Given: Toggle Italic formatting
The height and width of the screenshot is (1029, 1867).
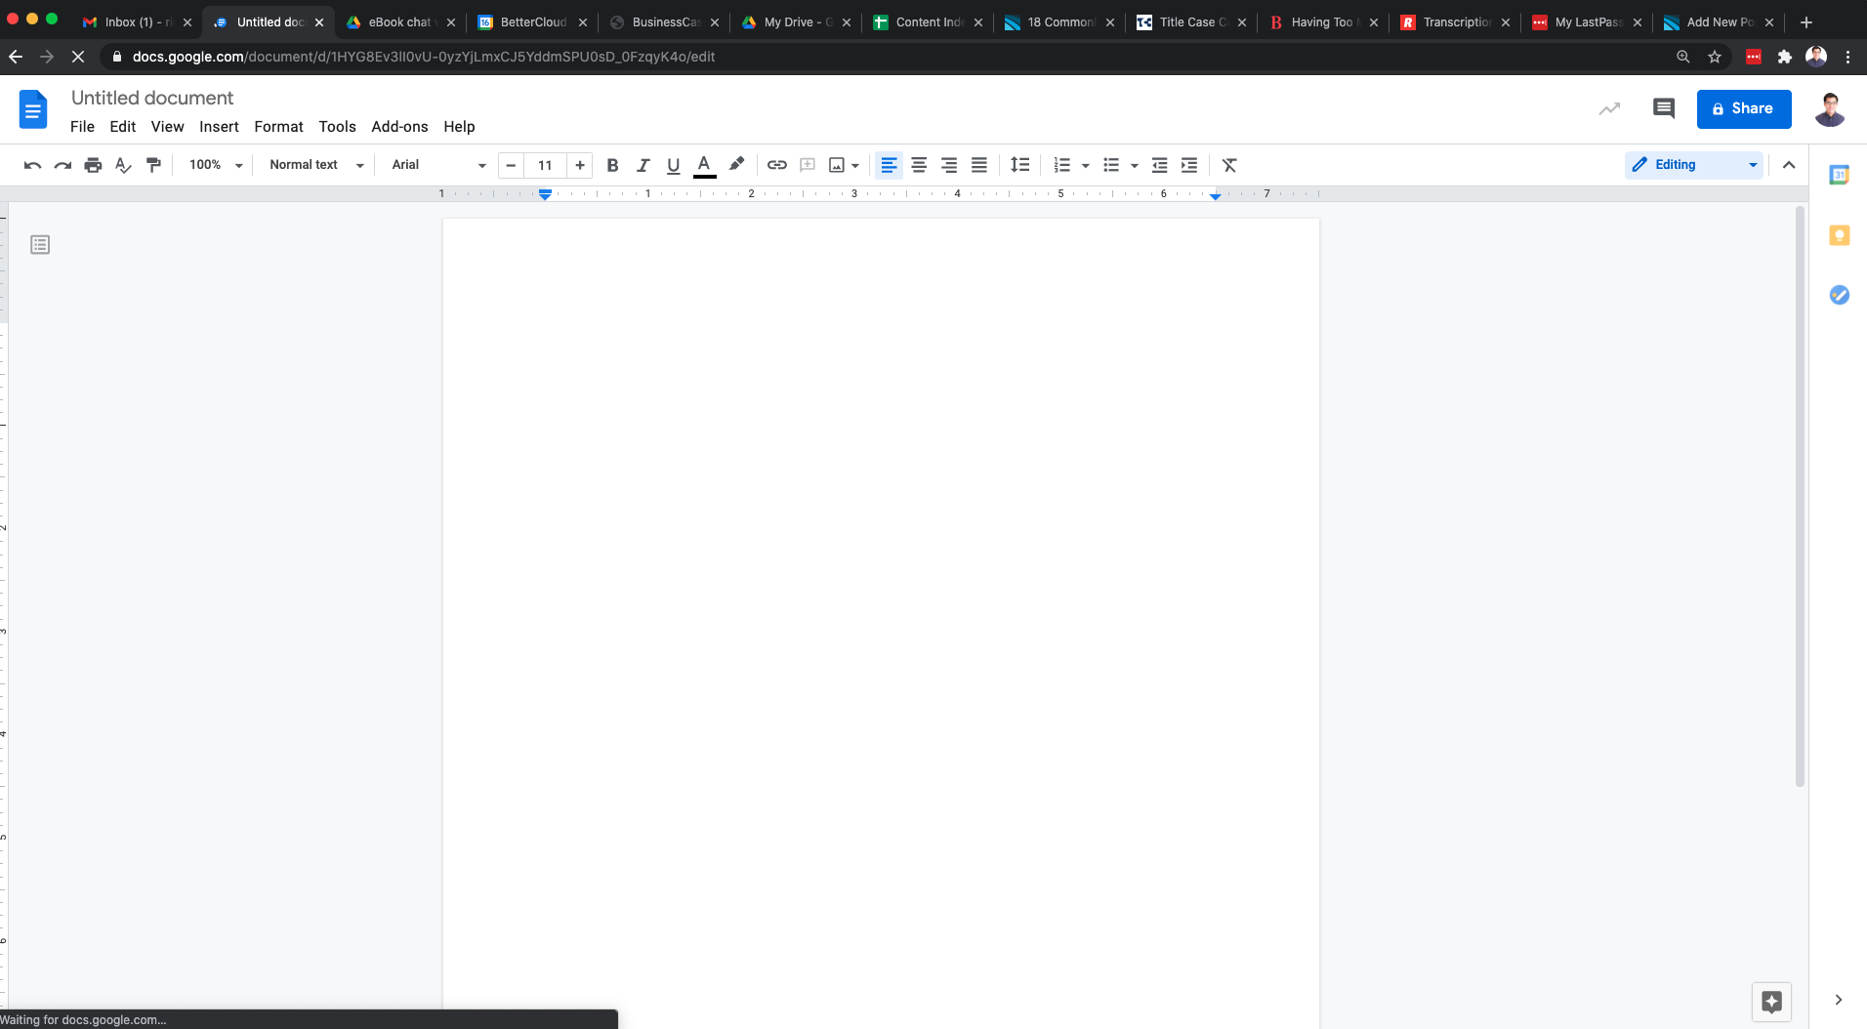Looking at the screenshot, I should point(643,165).
